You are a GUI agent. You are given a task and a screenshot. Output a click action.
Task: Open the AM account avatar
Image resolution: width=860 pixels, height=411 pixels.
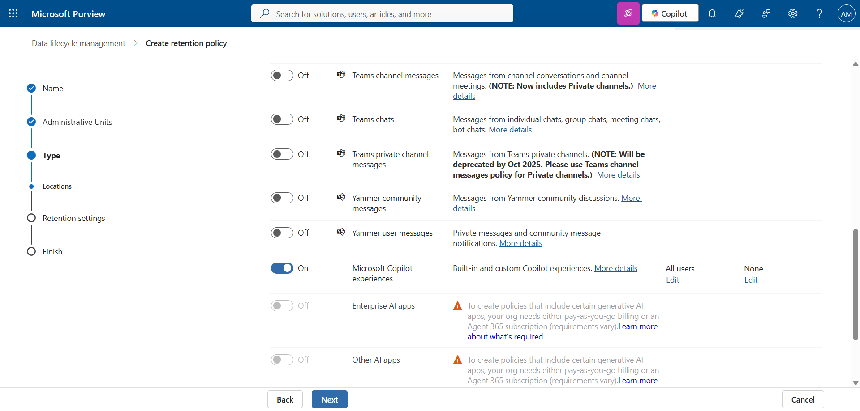click(x=846, y=13)
